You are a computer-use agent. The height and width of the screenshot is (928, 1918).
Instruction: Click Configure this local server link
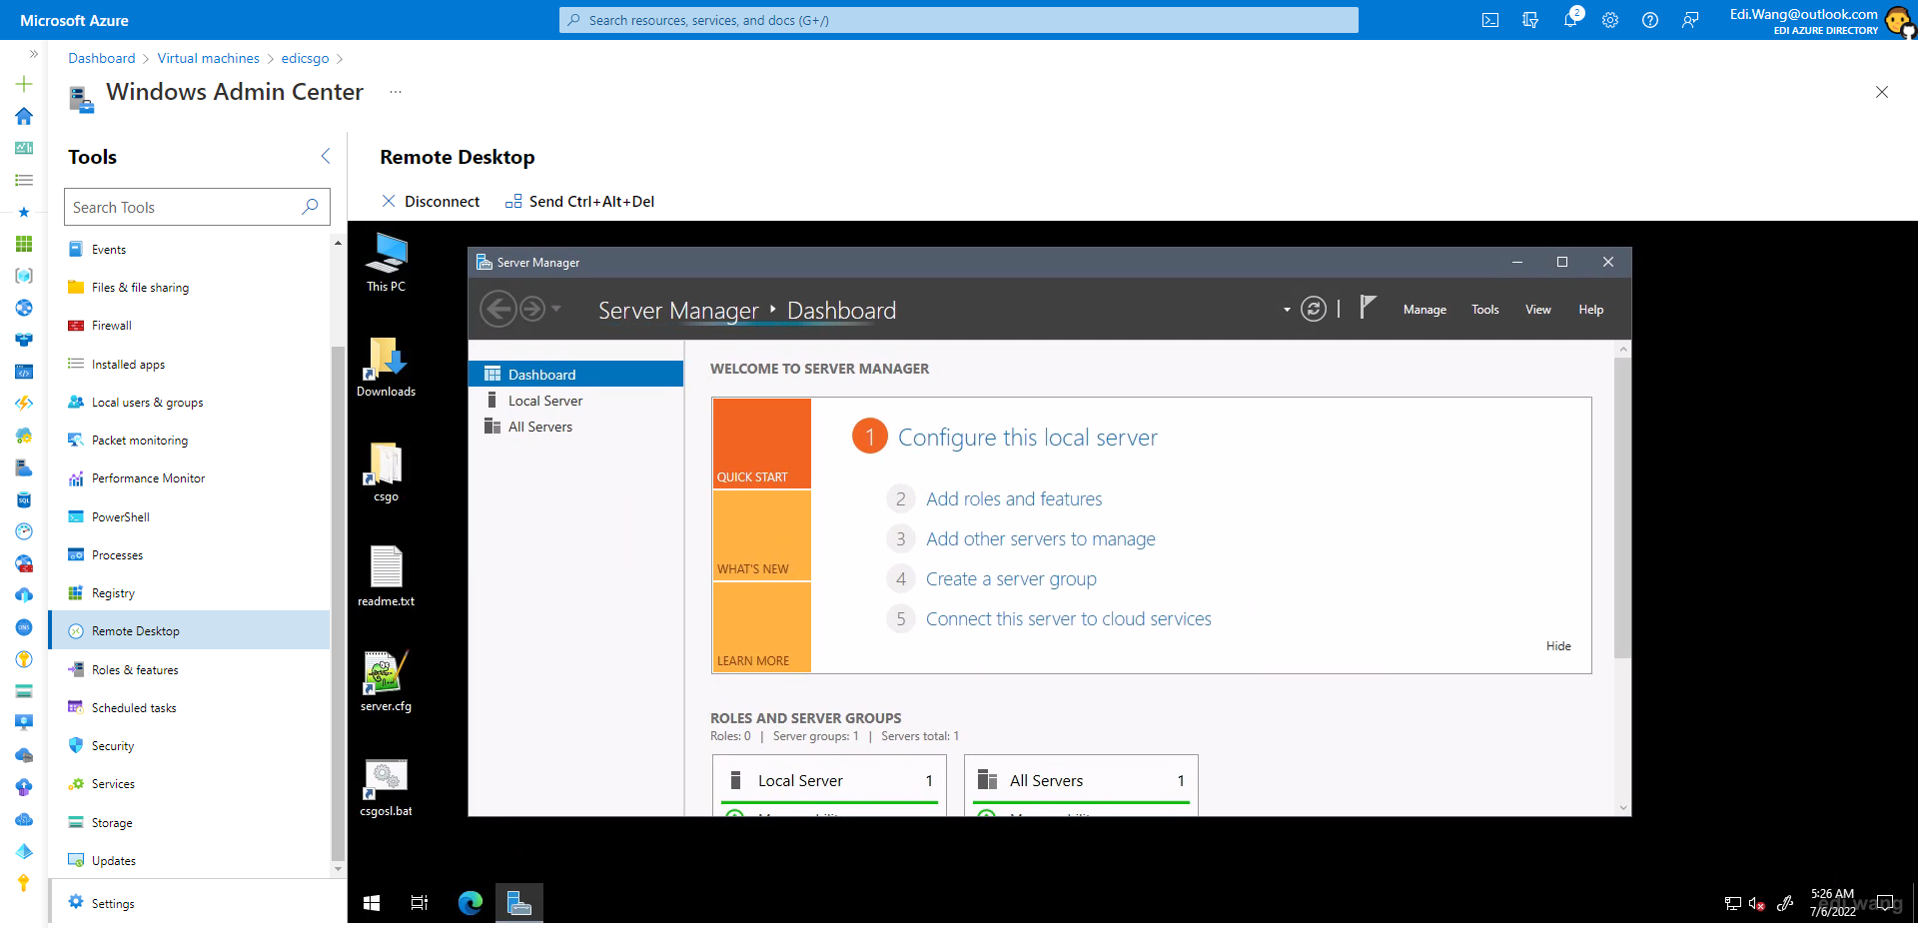pos(1027,438)
